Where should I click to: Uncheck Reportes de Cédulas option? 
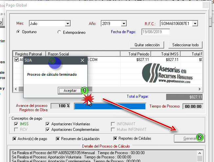tap(115, 139)
